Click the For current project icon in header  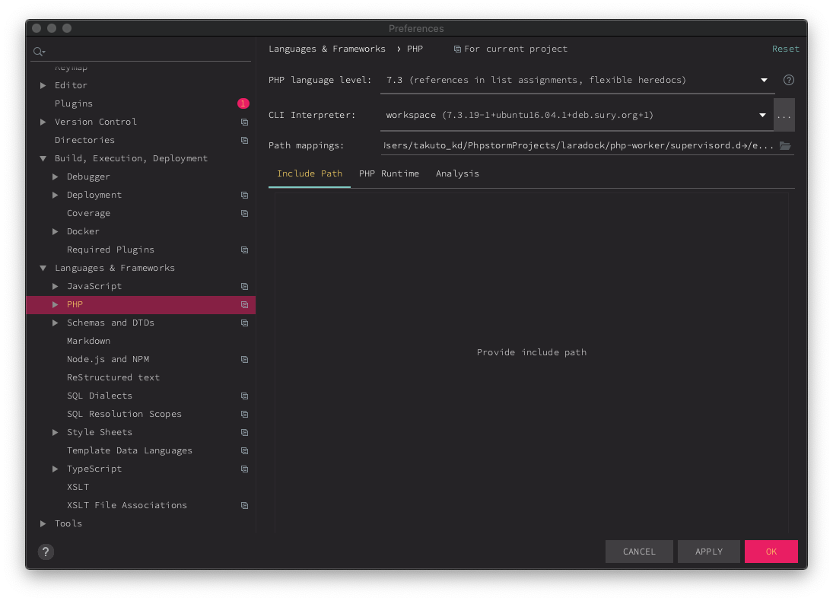click(457, 49)
